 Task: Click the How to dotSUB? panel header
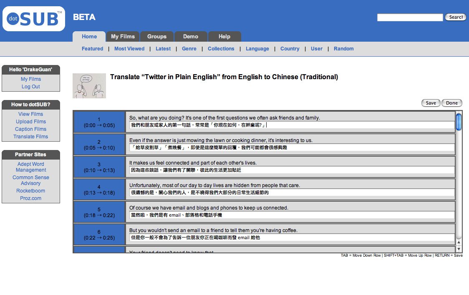point(31,105)
